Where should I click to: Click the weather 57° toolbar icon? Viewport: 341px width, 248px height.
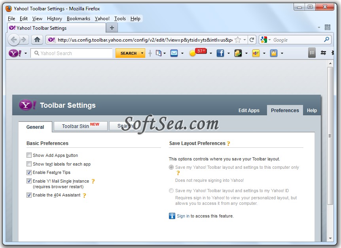pos(198,52)
